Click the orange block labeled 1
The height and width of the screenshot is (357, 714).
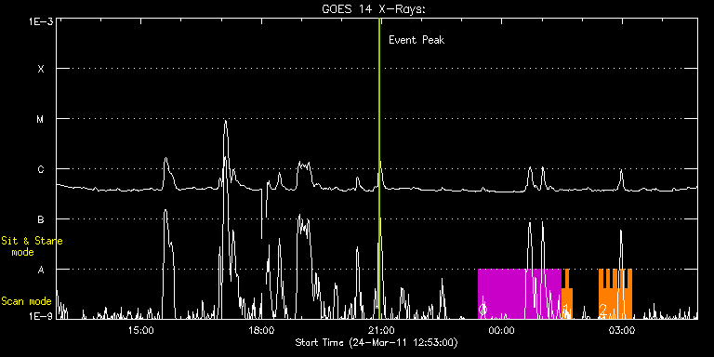coord(567,294)
